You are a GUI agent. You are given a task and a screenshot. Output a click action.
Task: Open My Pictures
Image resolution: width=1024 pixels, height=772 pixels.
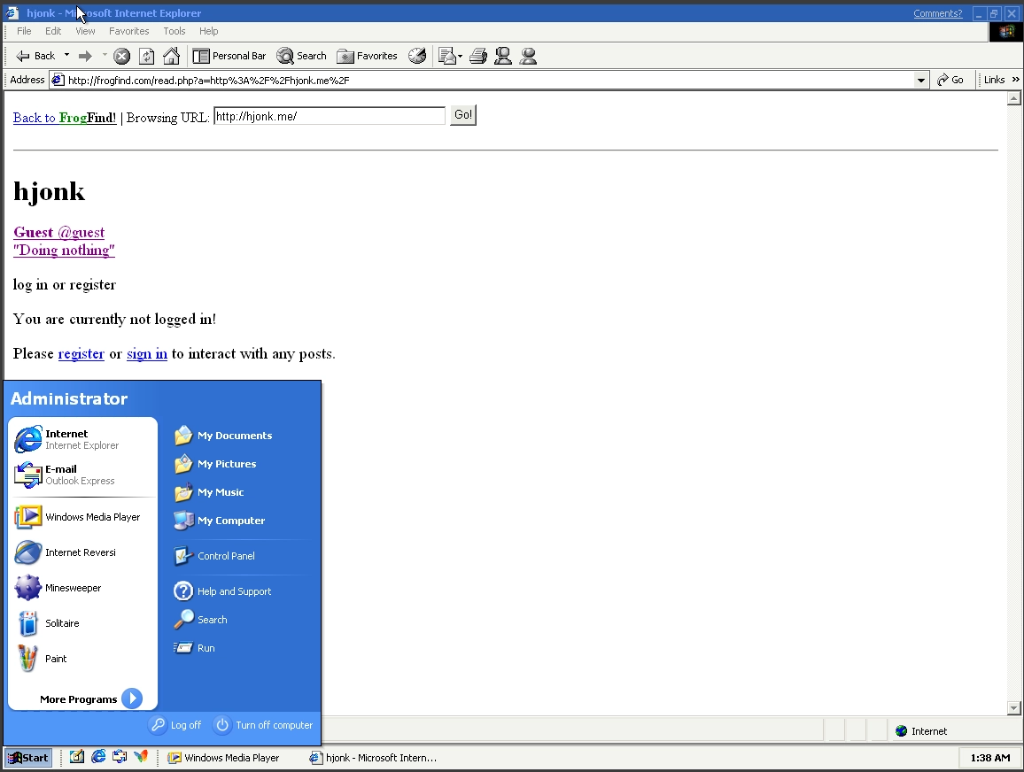215,464
